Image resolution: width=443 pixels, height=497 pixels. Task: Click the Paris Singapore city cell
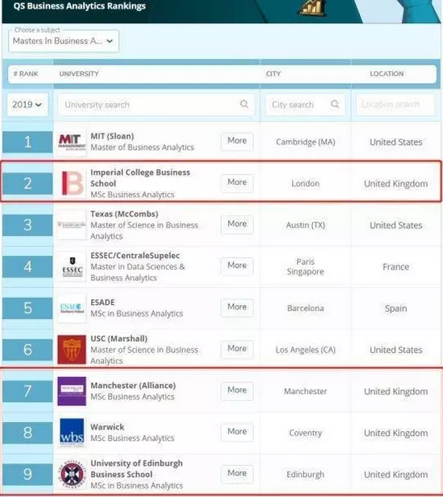click(305, 266)
